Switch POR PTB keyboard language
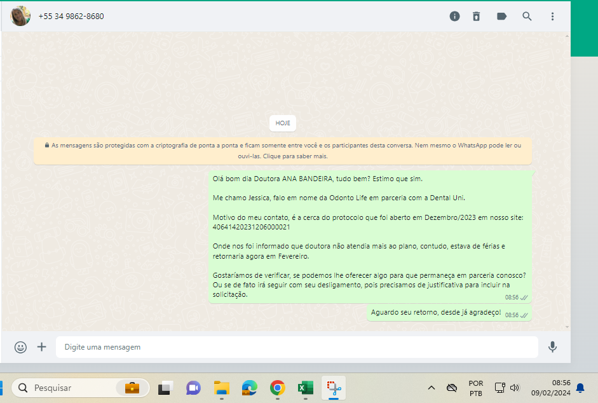Viewport: 598px width, 403px height. pos(475,388)
